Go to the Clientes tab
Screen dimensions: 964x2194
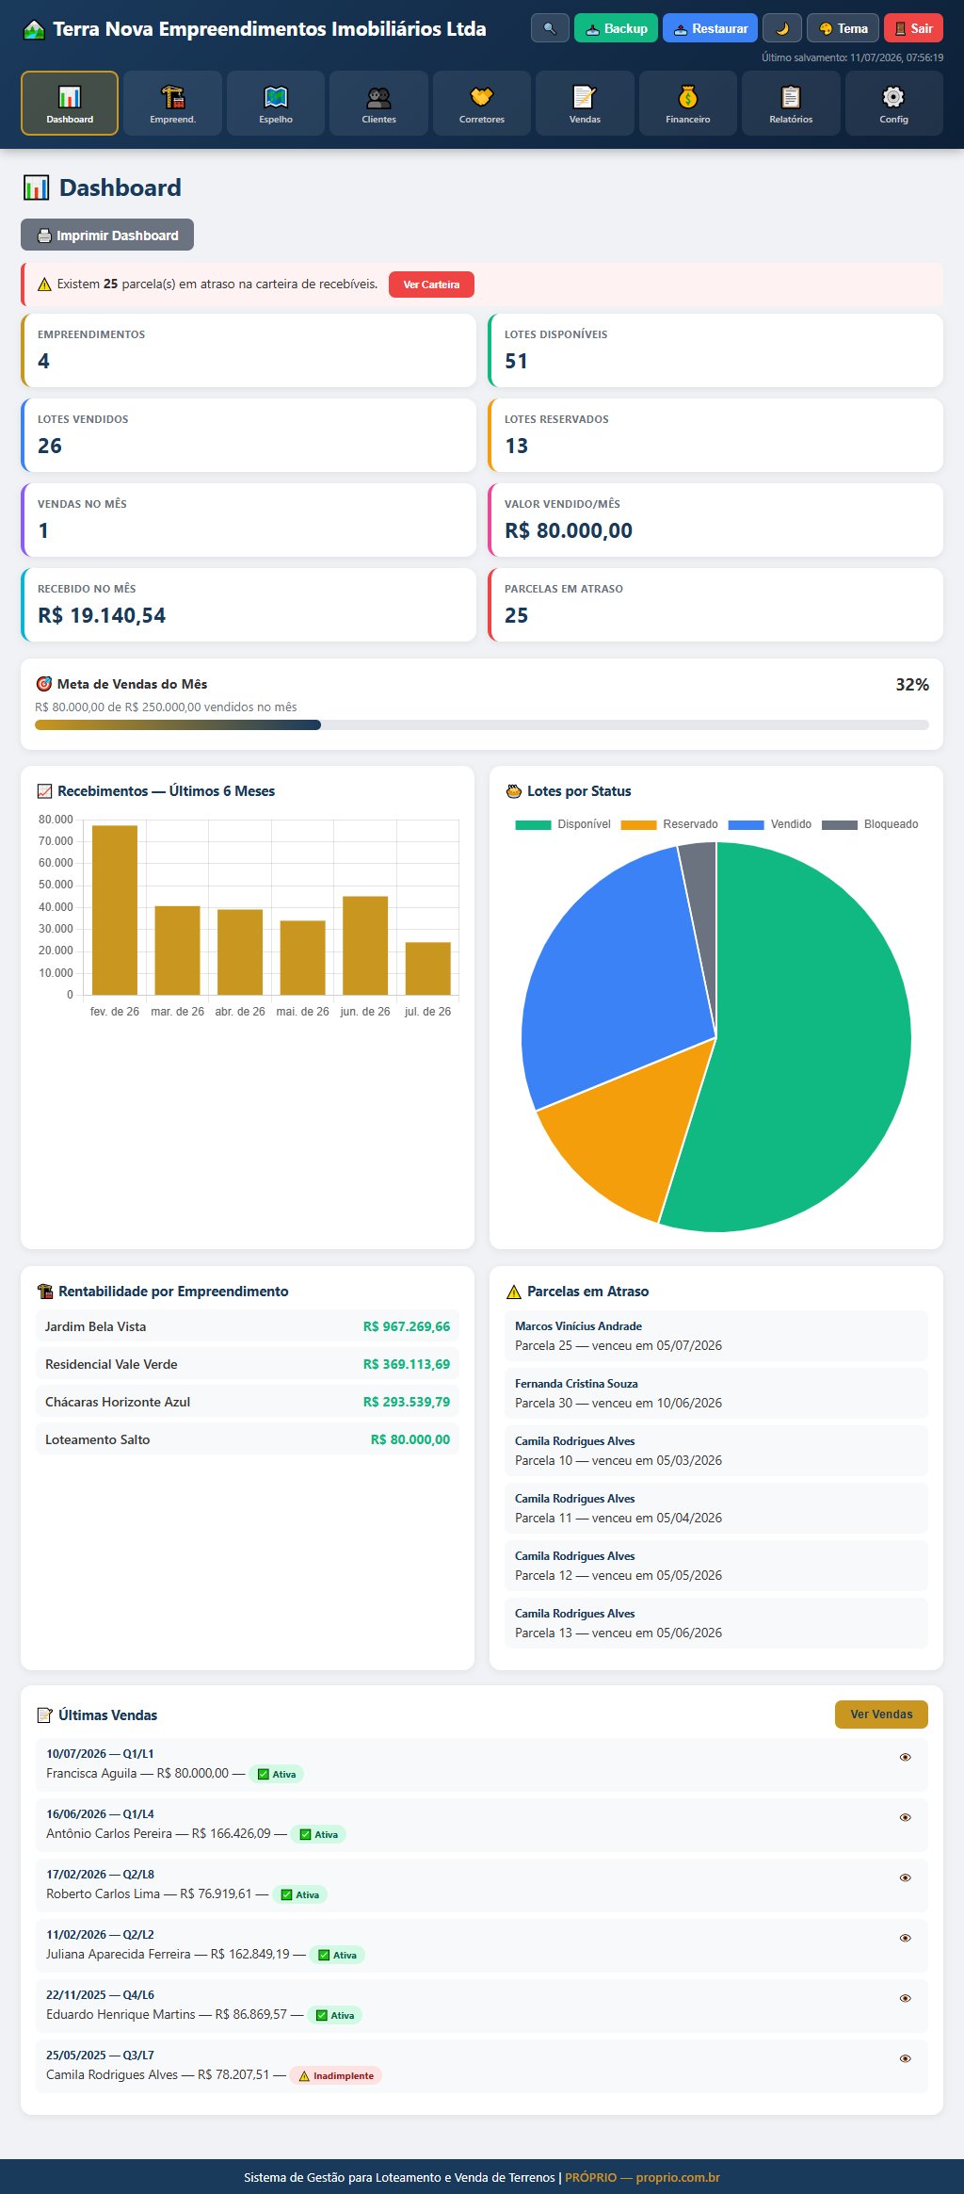click(378, 104)
